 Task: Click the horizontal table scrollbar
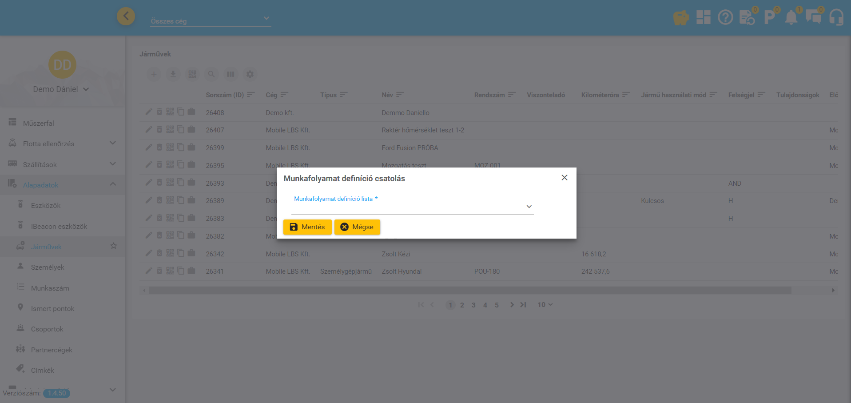tap(469, 291)
